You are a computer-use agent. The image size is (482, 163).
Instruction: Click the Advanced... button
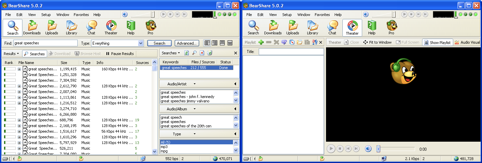point(187,43)
